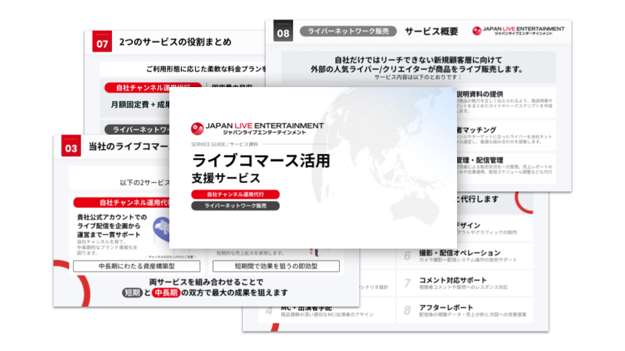Image resolution: width=625 pixels, height=351 pixels.
Task: Click the red 自社チャンネル運用代行 pill on the cover slide
Action: tap(235, 194)
